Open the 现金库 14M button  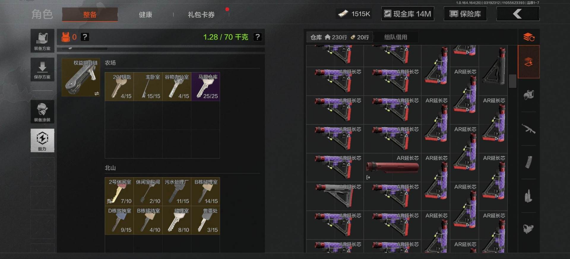coord(408,14)
